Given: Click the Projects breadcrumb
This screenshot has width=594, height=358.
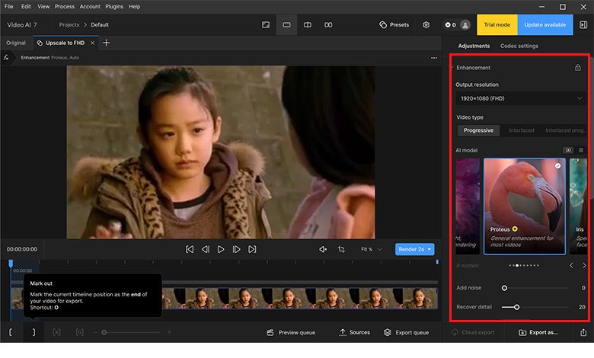Looking at the screenshot, I should [69, 24].
